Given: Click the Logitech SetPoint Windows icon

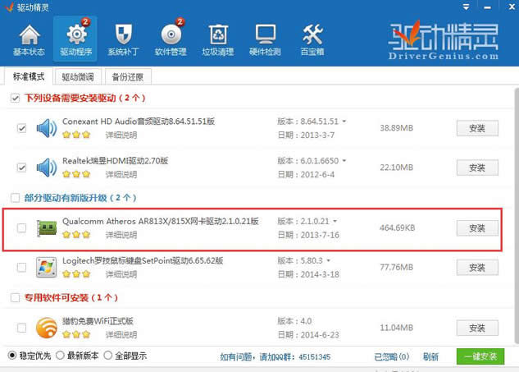Looking at the screenshot, I should 47,267.
